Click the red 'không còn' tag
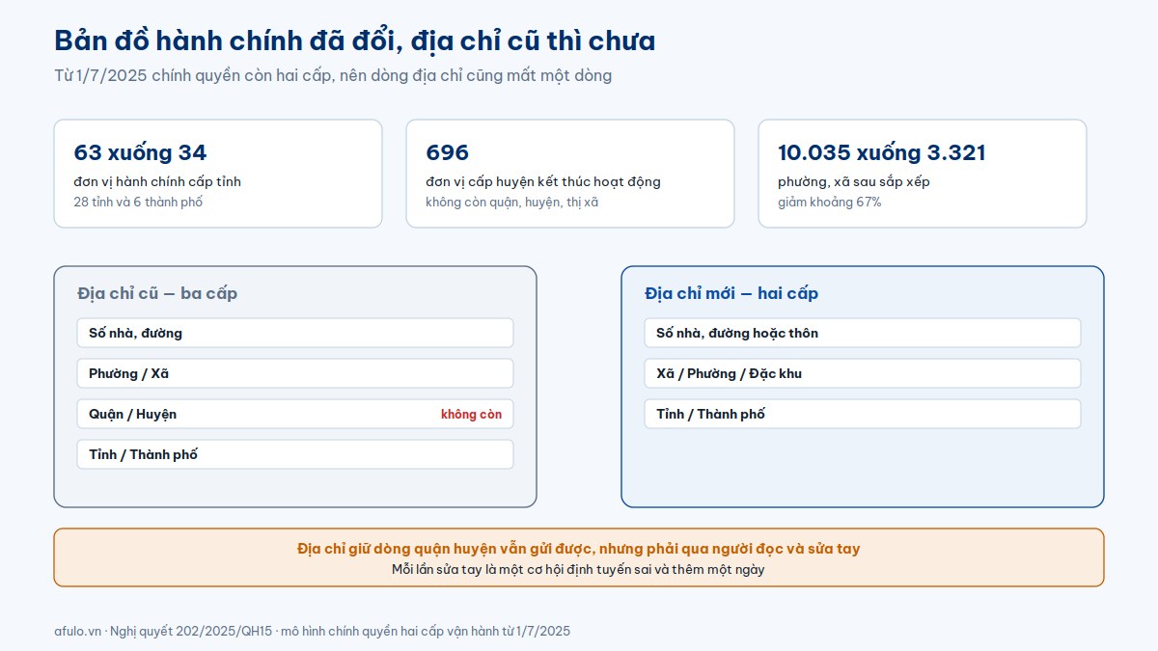1158x651 pixels. (472, 415)
